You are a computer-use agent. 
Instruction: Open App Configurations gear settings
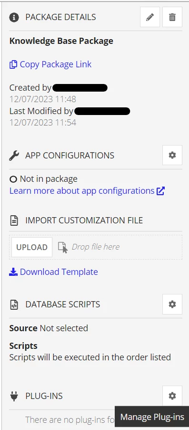172,155
